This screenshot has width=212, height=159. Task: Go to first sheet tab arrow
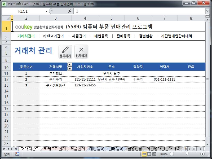(4, 149)
